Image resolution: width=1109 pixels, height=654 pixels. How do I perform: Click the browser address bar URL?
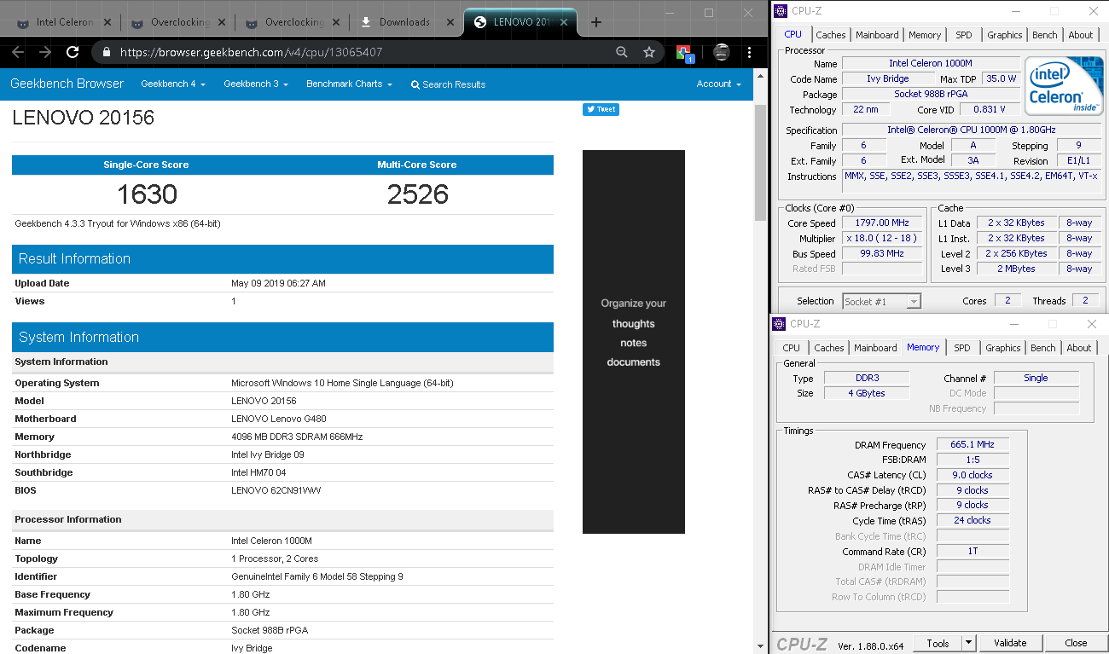point(251,52)
